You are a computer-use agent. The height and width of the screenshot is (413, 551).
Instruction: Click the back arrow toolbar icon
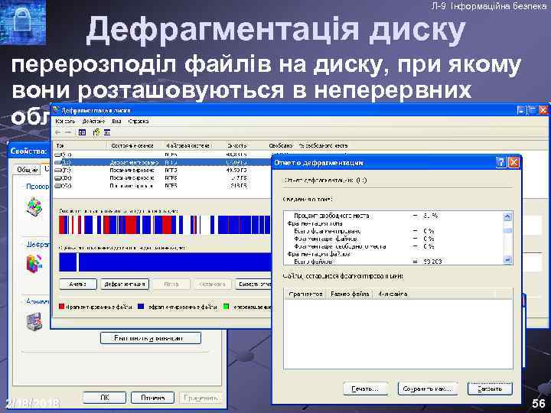[x=58, y=132]
